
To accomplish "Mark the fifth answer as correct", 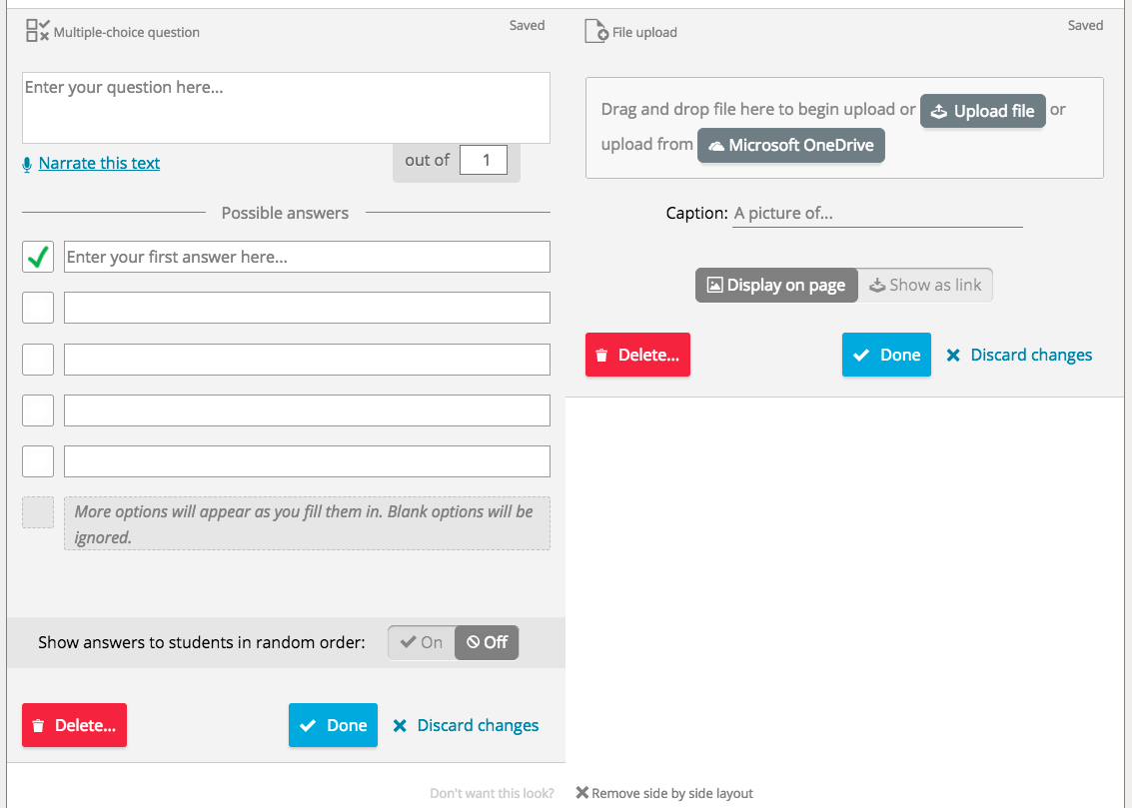I will coord(38,461).
